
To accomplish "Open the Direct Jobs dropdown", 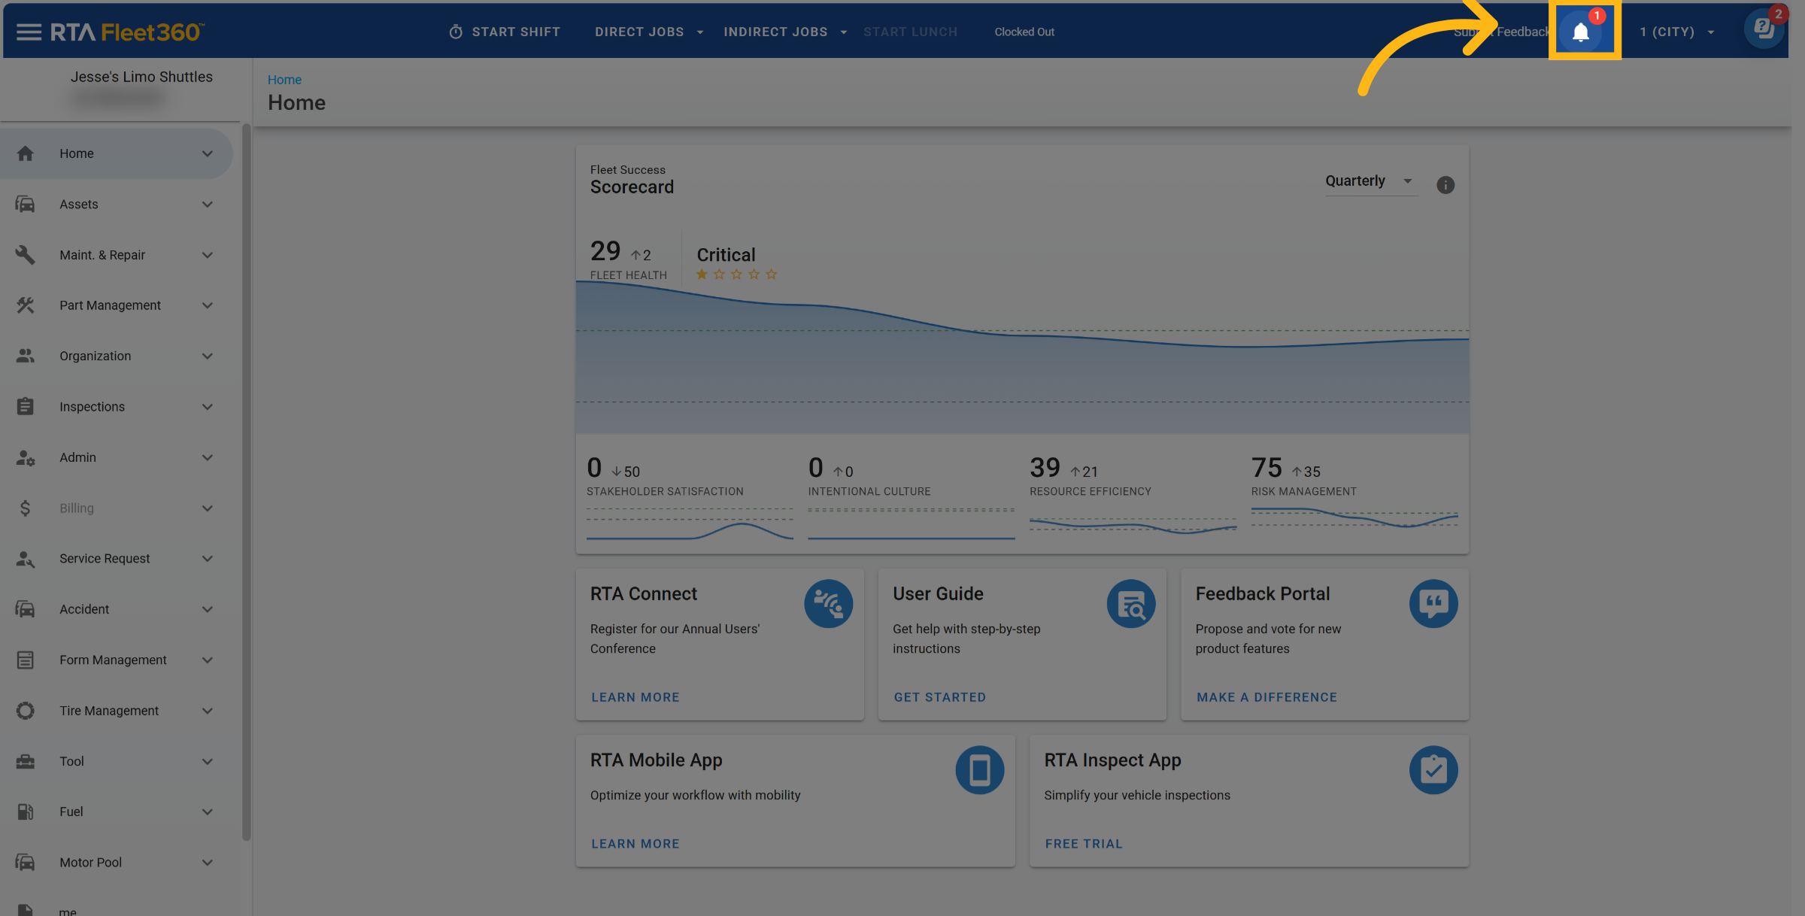I will pos(648,32).
